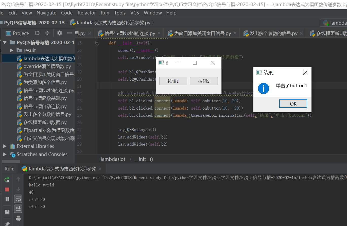Image resolution: width=347 pixels, height=226 pixels.
Task: Pause the run output
Action: 7,199
